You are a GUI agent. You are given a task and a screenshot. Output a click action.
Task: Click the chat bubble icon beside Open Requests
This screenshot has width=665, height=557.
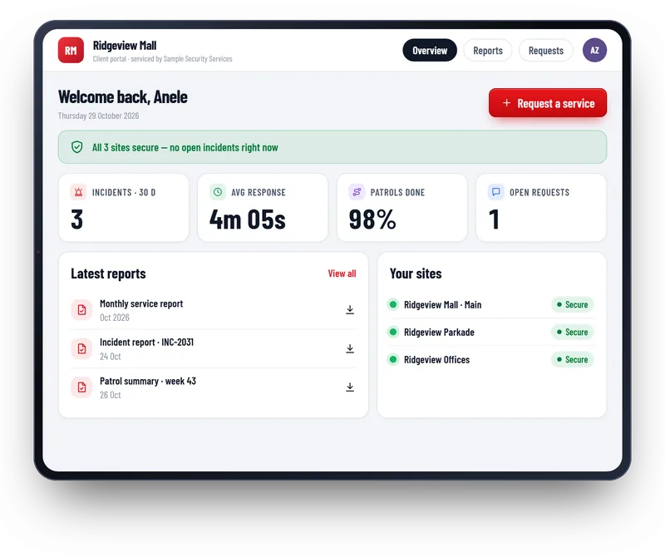pos(495,192)
